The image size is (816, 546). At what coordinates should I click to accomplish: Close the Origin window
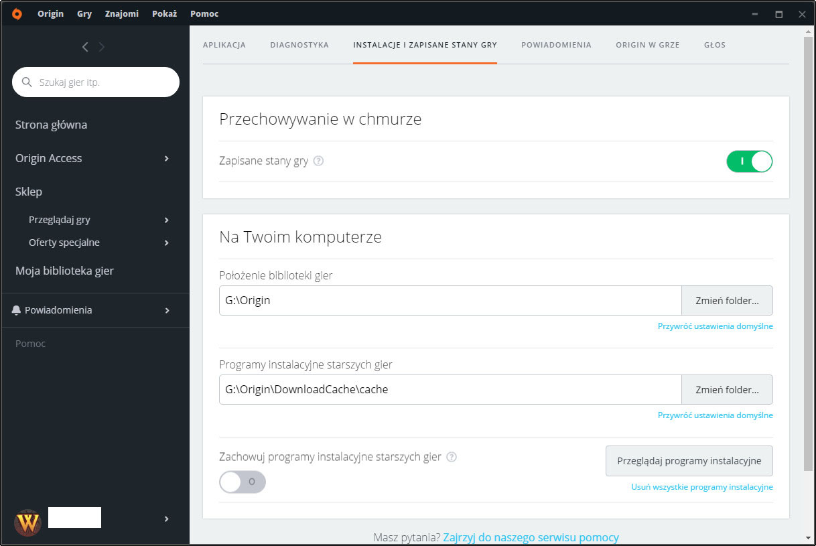802,14
